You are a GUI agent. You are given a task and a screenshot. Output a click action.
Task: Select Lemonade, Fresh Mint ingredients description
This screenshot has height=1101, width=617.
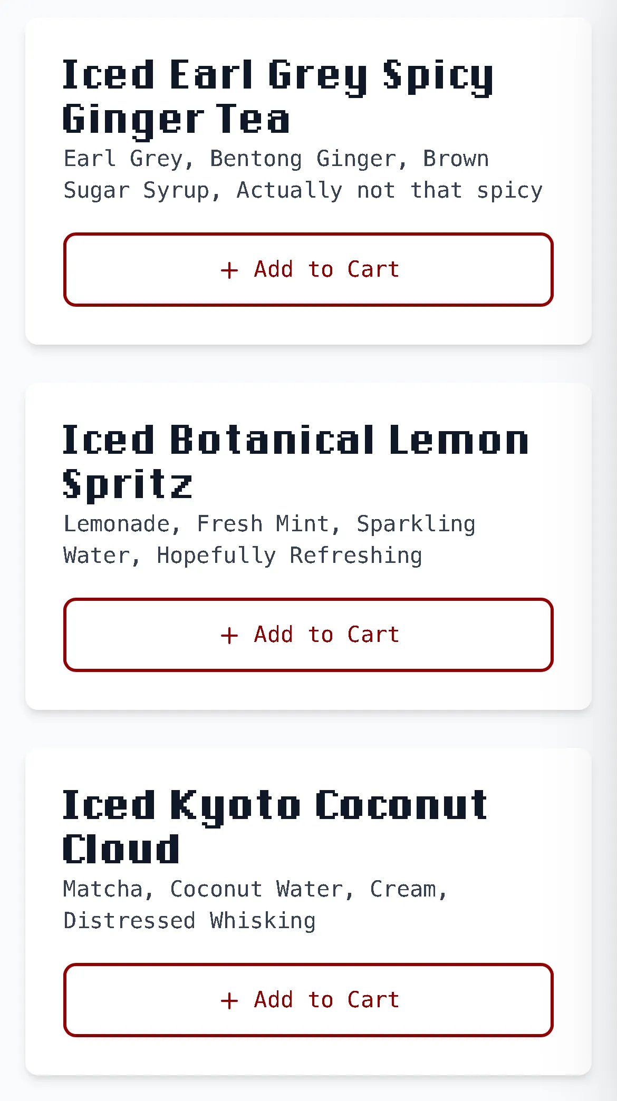pos(269,540)
